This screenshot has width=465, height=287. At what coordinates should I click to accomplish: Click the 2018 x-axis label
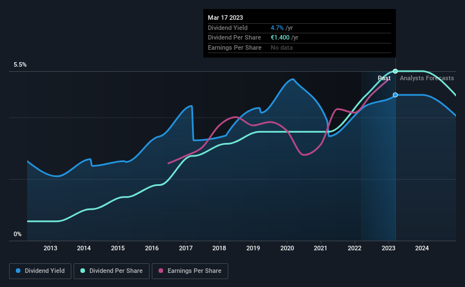(219, 248)
